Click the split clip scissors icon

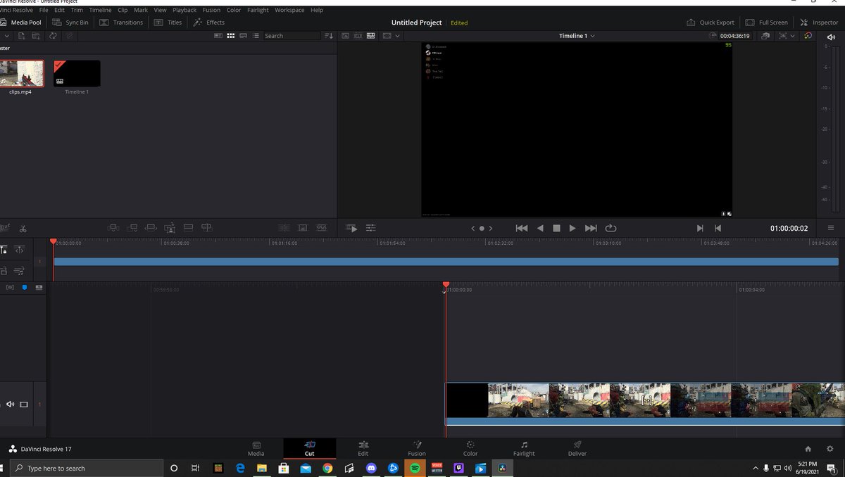click(x=23, y=228)
